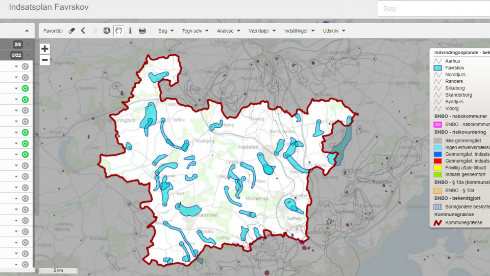Open the Indstillinger menu
490x276 pixels.
coord(299,31)
